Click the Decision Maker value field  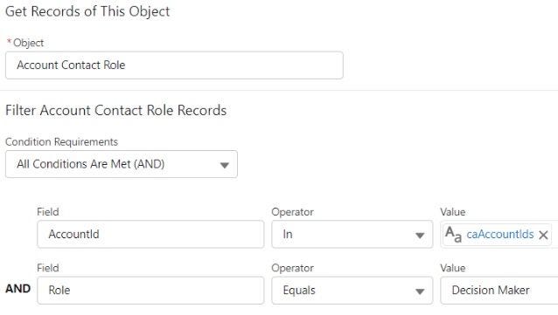click(x=499, y=291)
